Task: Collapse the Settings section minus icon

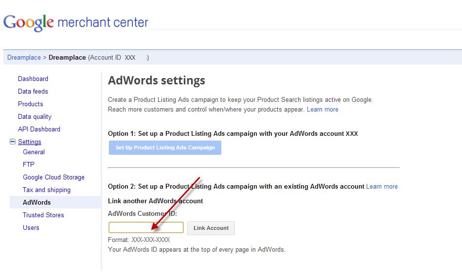Action: (x=13, y=142)
